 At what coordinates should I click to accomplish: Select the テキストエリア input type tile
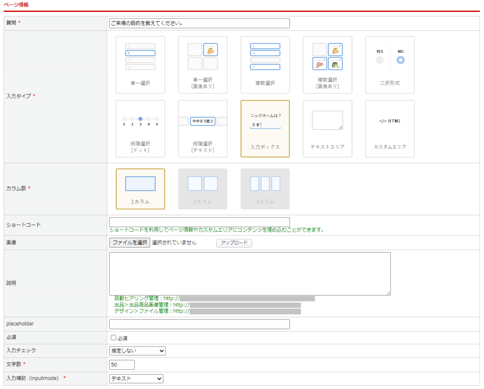(328, 128)
